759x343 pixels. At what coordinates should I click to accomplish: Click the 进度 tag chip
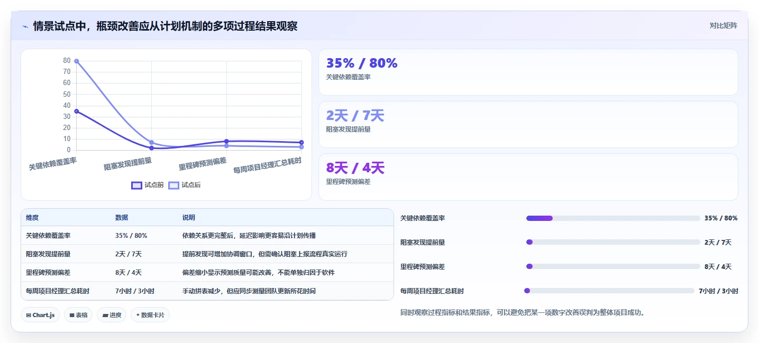(x=112, y=315)
